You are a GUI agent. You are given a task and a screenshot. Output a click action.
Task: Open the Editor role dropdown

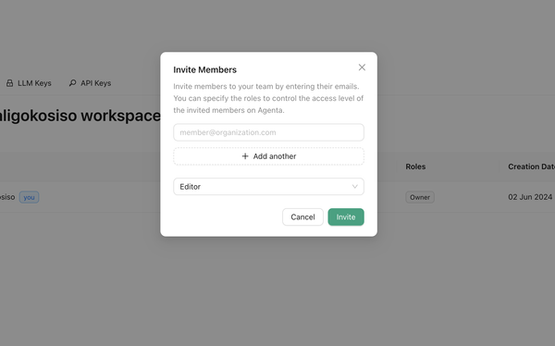[268, 187]
